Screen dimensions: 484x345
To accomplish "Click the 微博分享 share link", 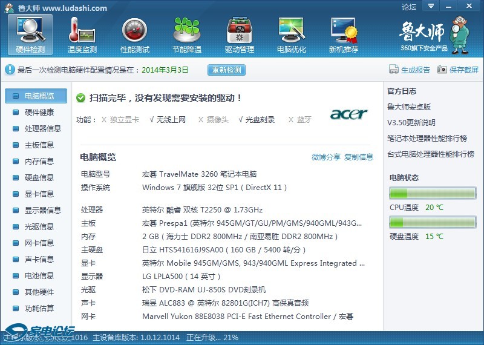I will [x=325, y=157].
